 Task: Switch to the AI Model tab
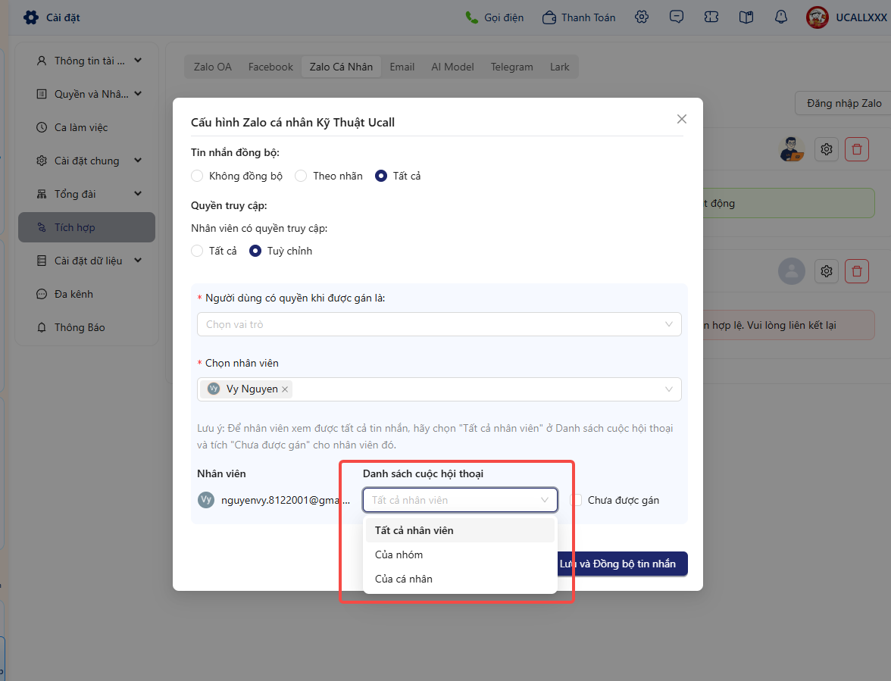pyautogui.click(x=452, y=67)
